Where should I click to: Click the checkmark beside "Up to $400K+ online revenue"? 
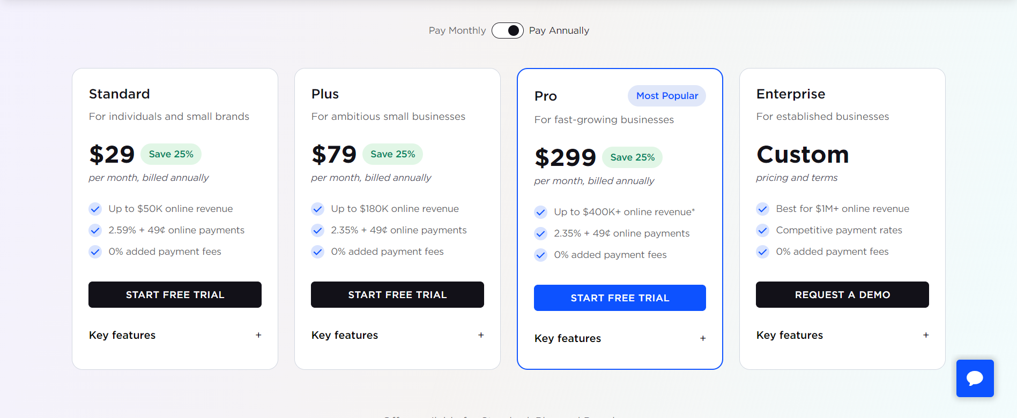tap(540, 212)
